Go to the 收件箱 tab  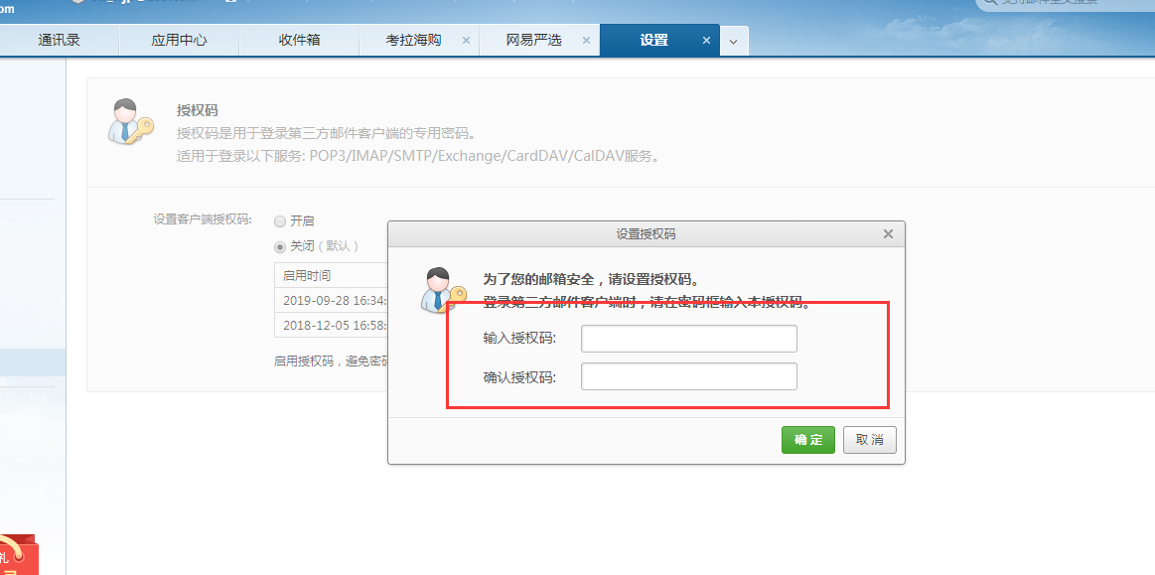pyautogui.click(x=299, y=41)
